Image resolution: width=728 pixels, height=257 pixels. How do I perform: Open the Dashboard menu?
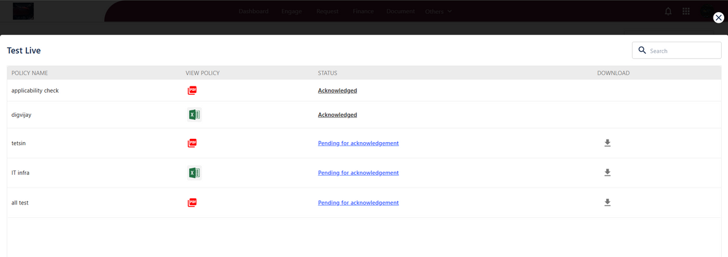(x=253, y=11)
